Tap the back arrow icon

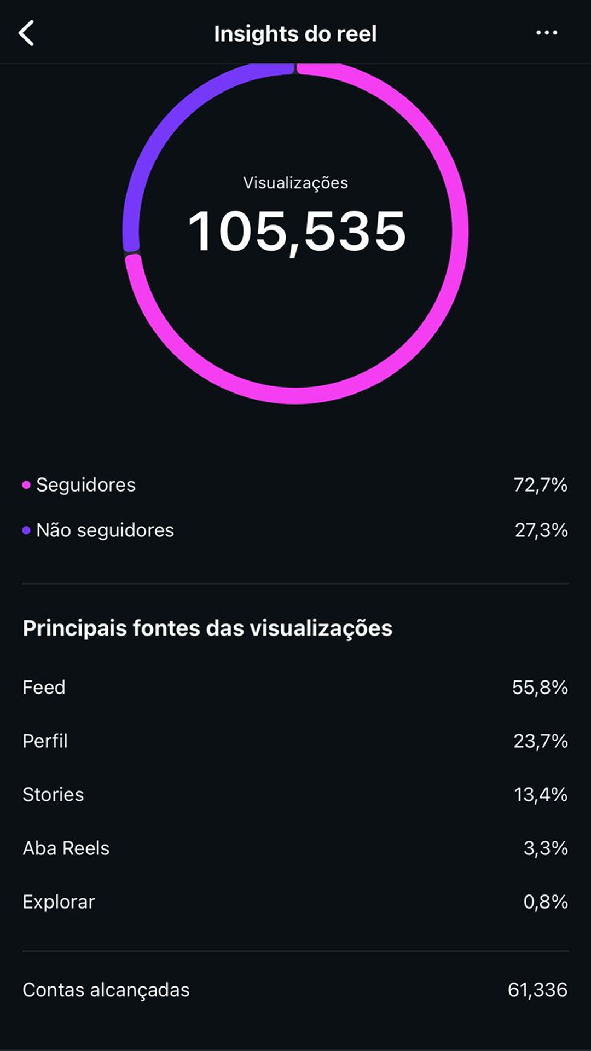(x=26, y=33)
